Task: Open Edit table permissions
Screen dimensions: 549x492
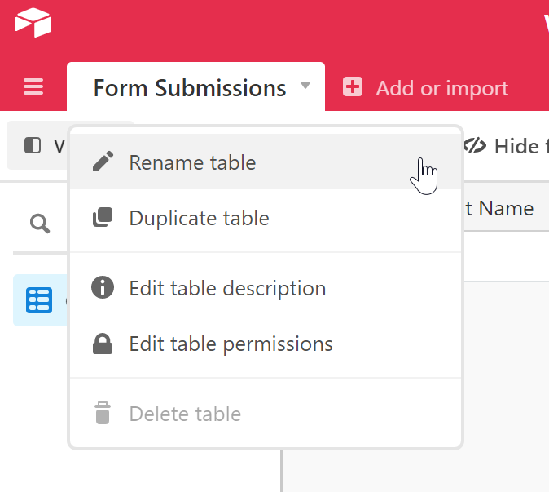Action: pyautogui.click(x=231, y=344)
